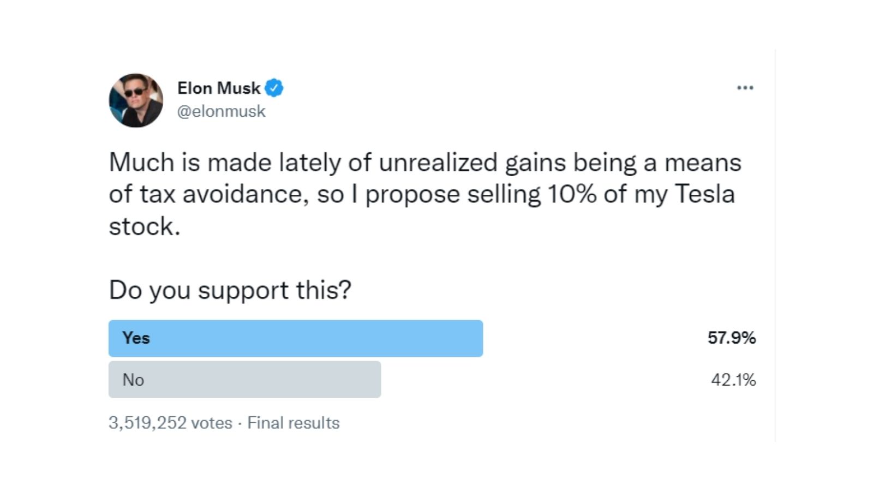Click the "Yes" poll option label
The height and width of the screenshot is (491, 873).
click(x=136, y=338)
